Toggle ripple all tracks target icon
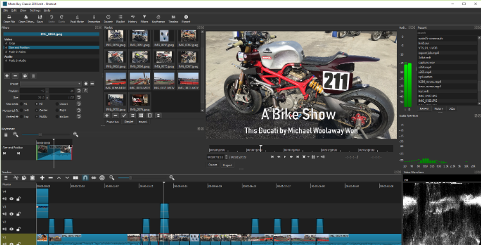This screenshot has height=245, width=481. pyautogui.click(x=102, y=178)
